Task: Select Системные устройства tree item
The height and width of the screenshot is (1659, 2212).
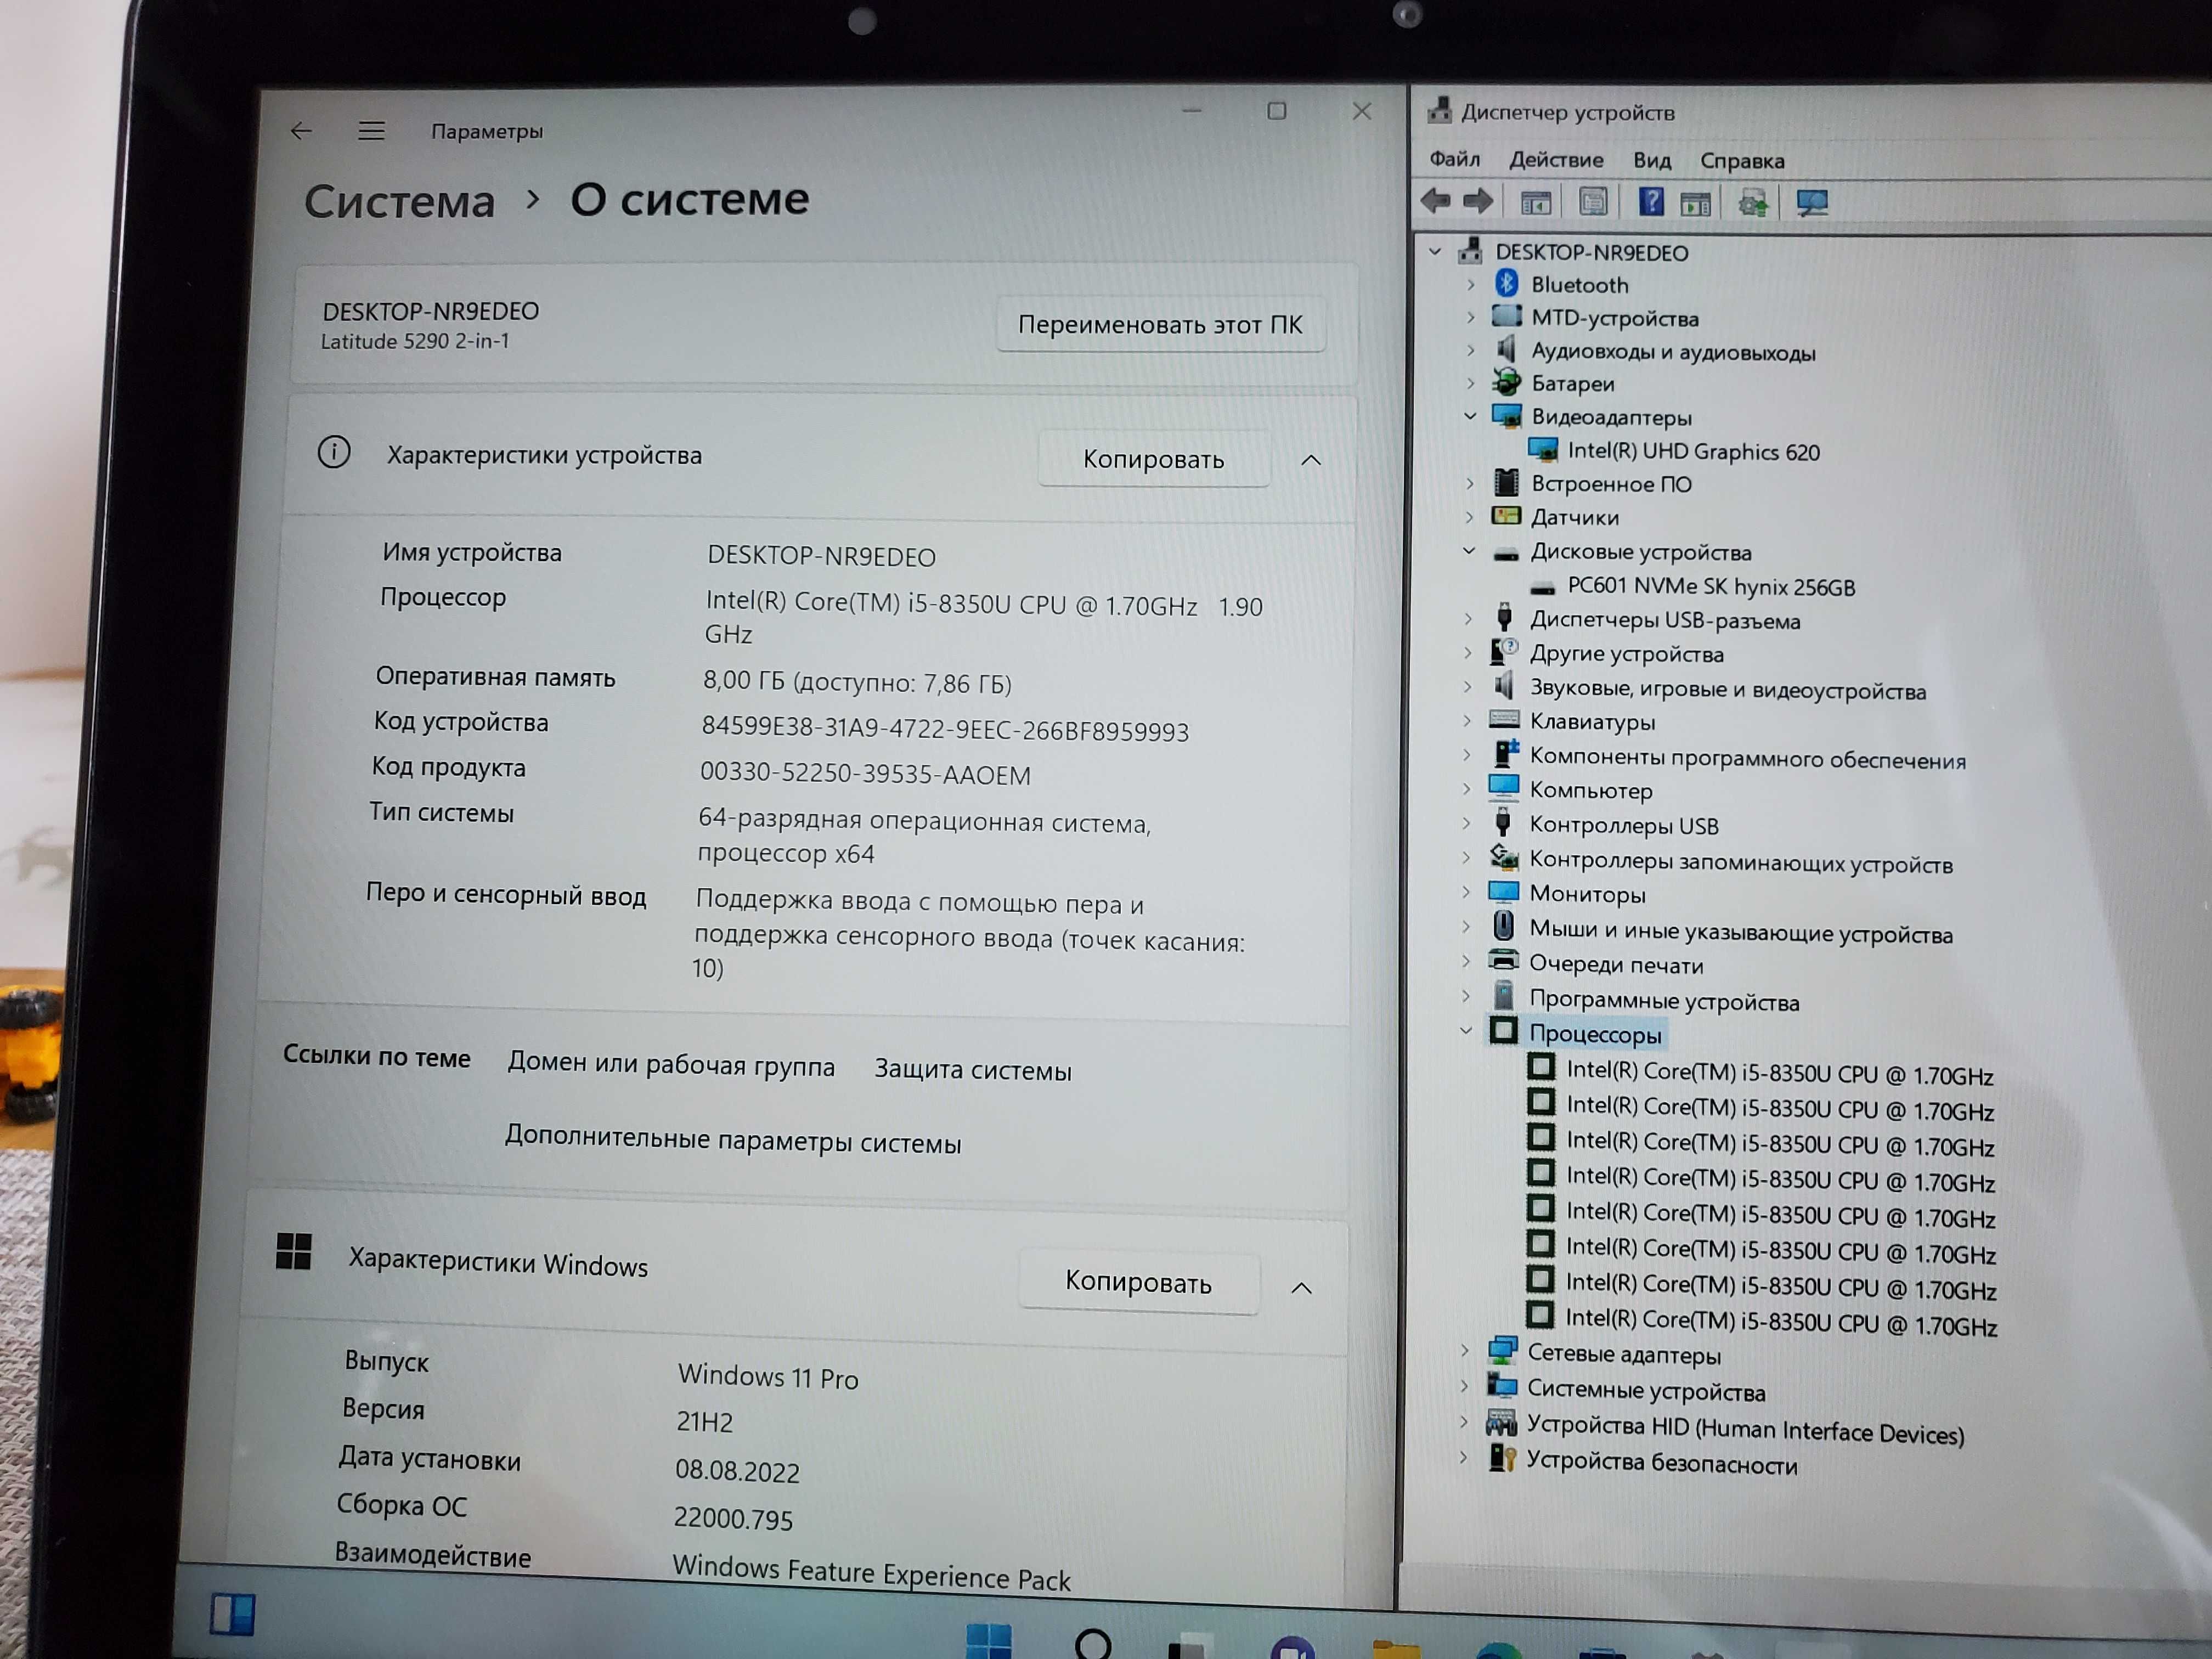Action: [1646, 1390]
